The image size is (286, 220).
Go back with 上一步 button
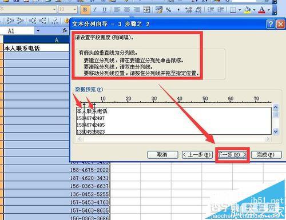tap(197, 155)
